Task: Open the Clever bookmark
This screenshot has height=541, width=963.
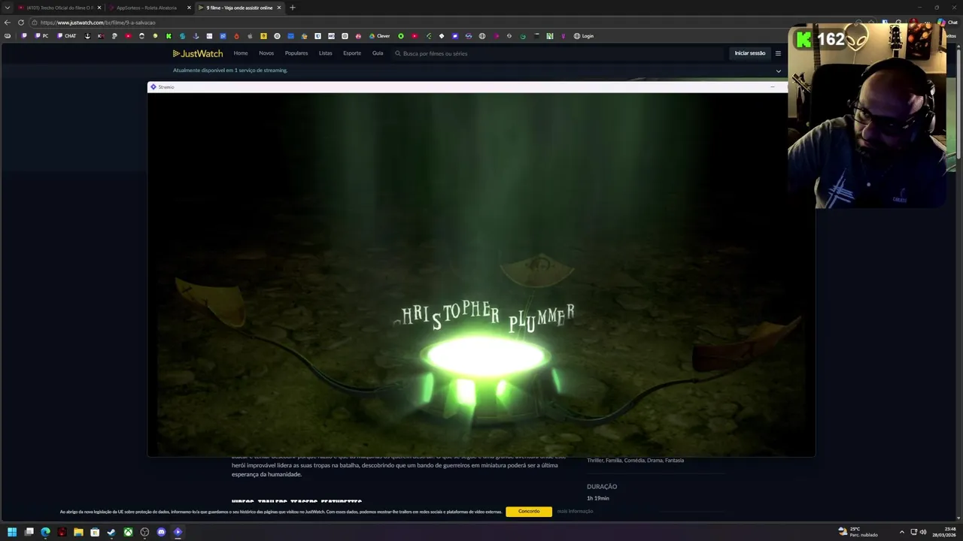Action: pyautogui.click(x=379, y=36)
